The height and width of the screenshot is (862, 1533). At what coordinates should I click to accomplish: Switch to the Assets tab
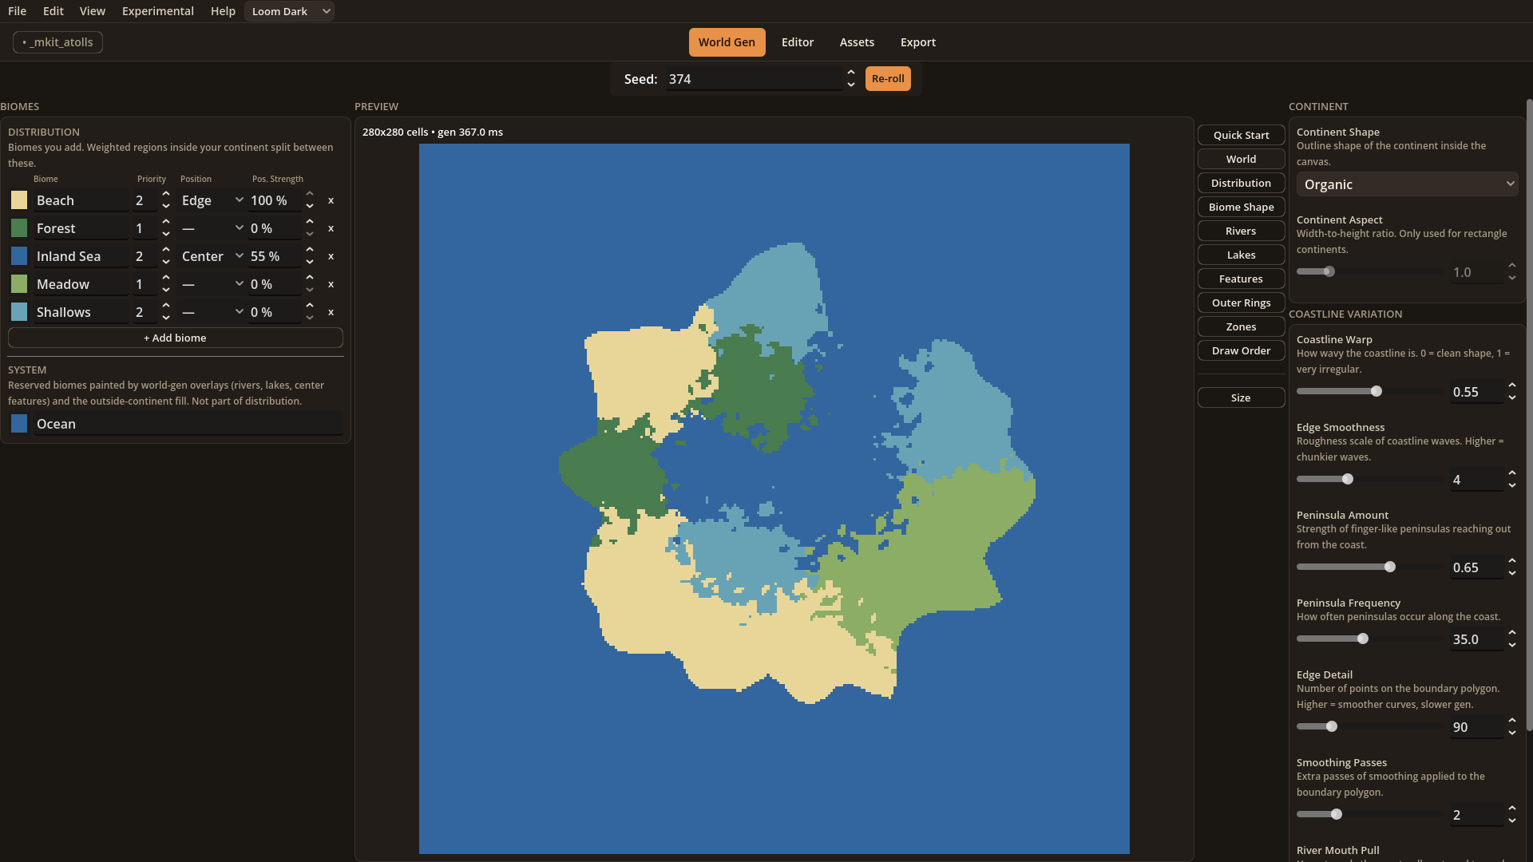[x=857, y=42]
